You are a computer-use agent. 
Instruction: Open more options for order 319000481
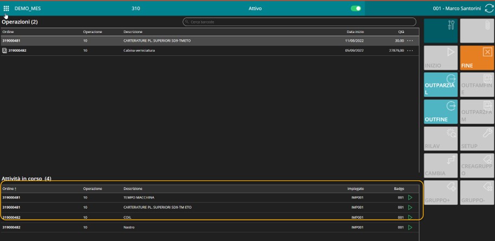point(410,41)
